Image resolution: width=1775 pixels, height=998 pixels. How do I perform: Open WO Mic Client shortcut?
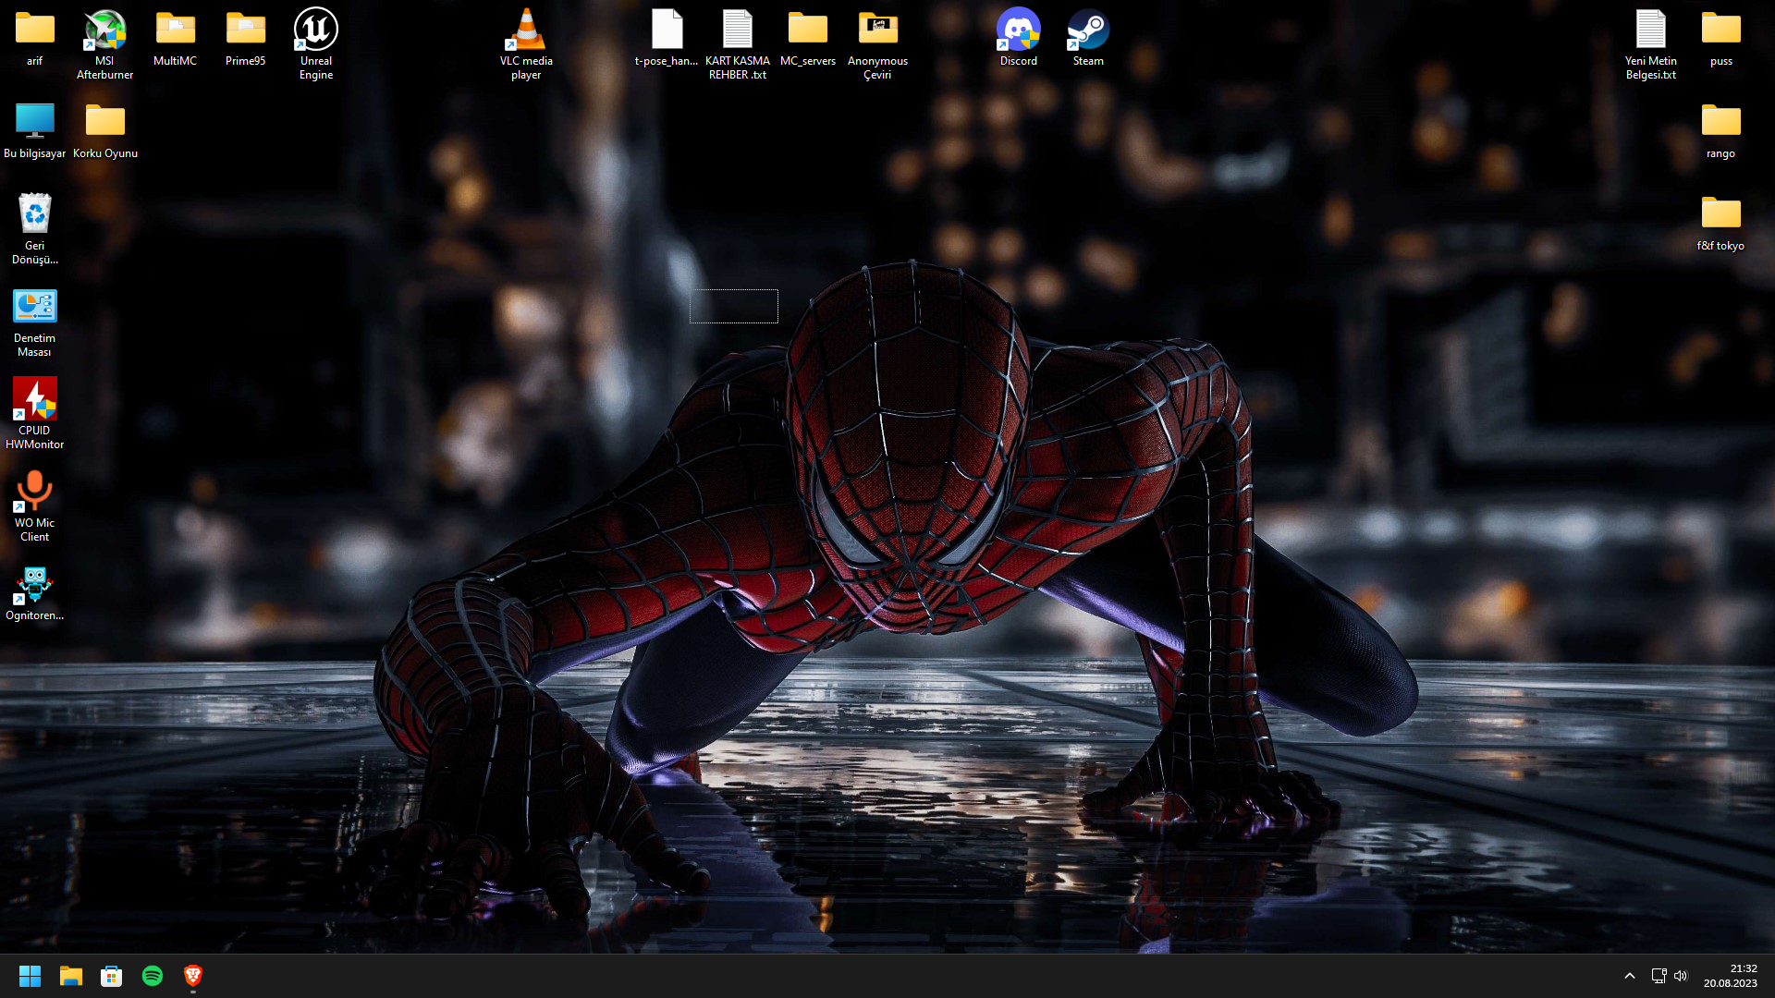click(34, 492)
